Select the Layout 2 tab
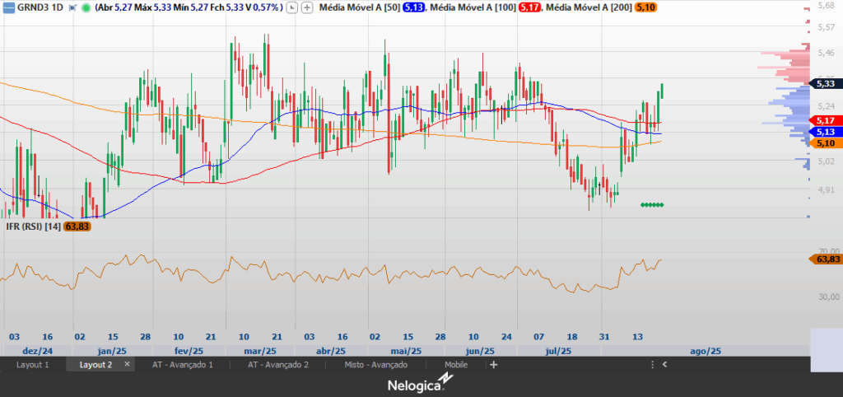This screenshot has height=397, width=843. tap(95, 365)
